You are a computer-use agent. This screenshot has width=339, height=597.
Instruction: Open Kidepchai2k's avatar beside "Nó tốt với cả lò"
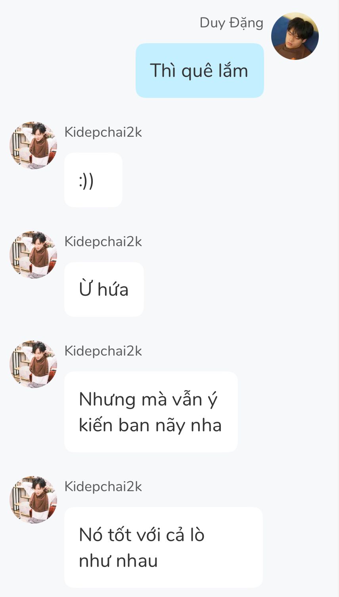click(x=33, y=500)
